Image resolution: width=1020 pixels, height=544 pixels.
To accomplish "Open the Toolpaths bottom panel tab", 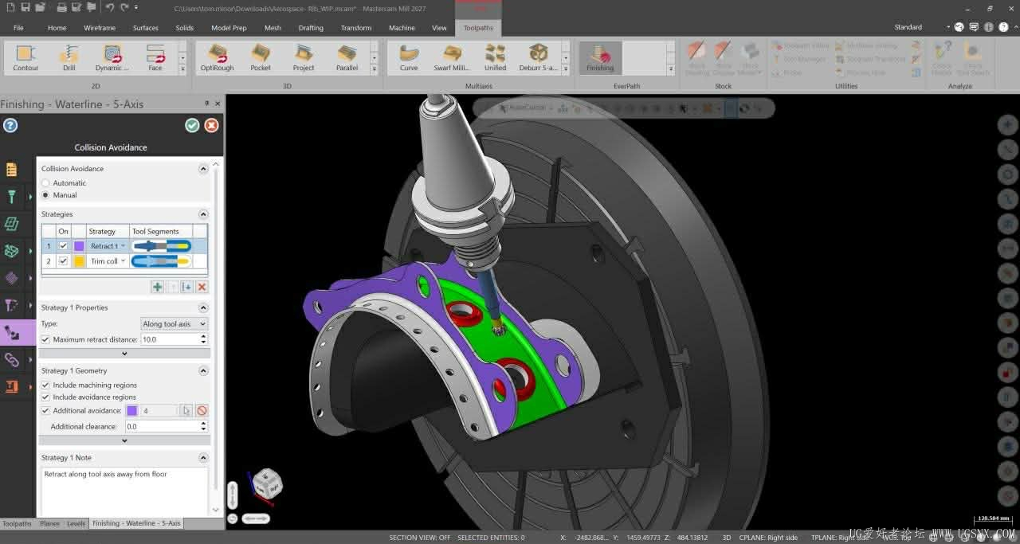I will coord(17,523).
